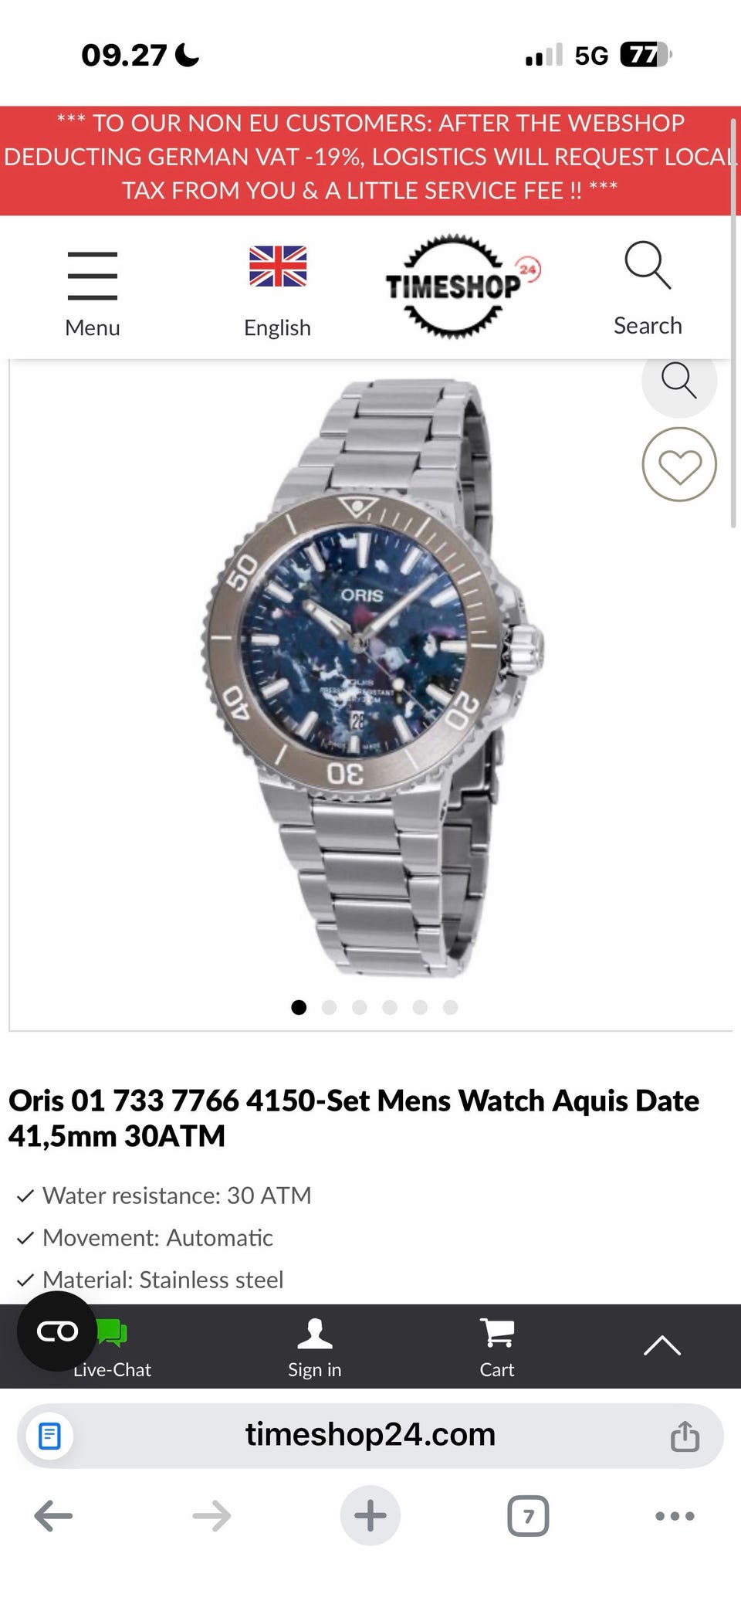Go back with the browser arrow
This screenshot has width=741, height=1611.
point(53,1516)
